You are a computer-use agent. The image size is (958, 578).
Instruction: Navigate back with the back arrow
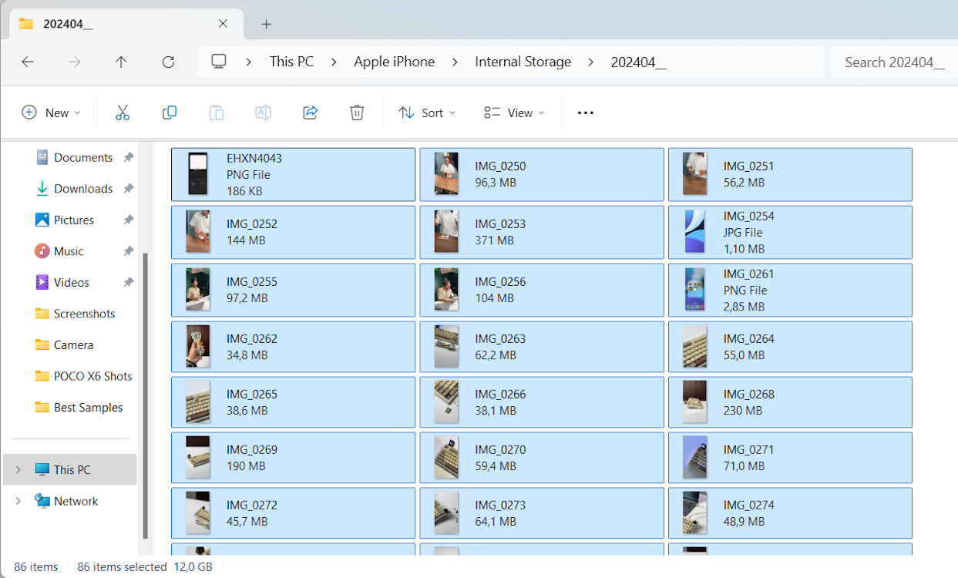28,62
